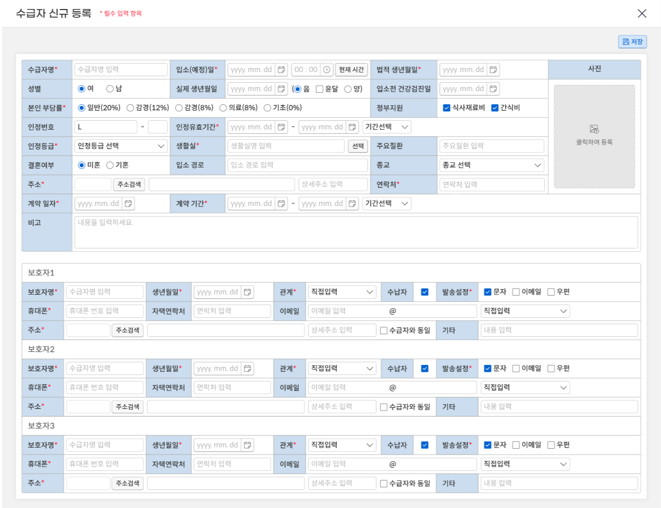661x508 pixels.
Task: Open calendar for 입소전 건강검진일
Action: [493, 88]
